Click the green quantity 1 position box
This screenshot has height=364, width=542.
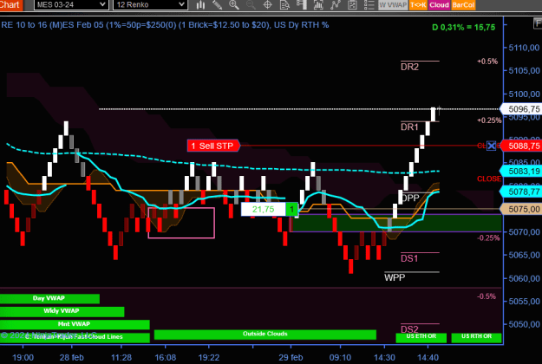click(291, 209)
